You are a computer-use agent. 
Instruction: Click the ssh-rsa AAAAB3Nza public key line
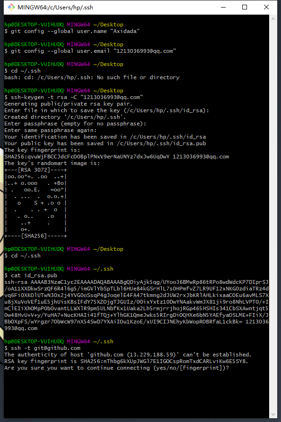pos(136,282)
